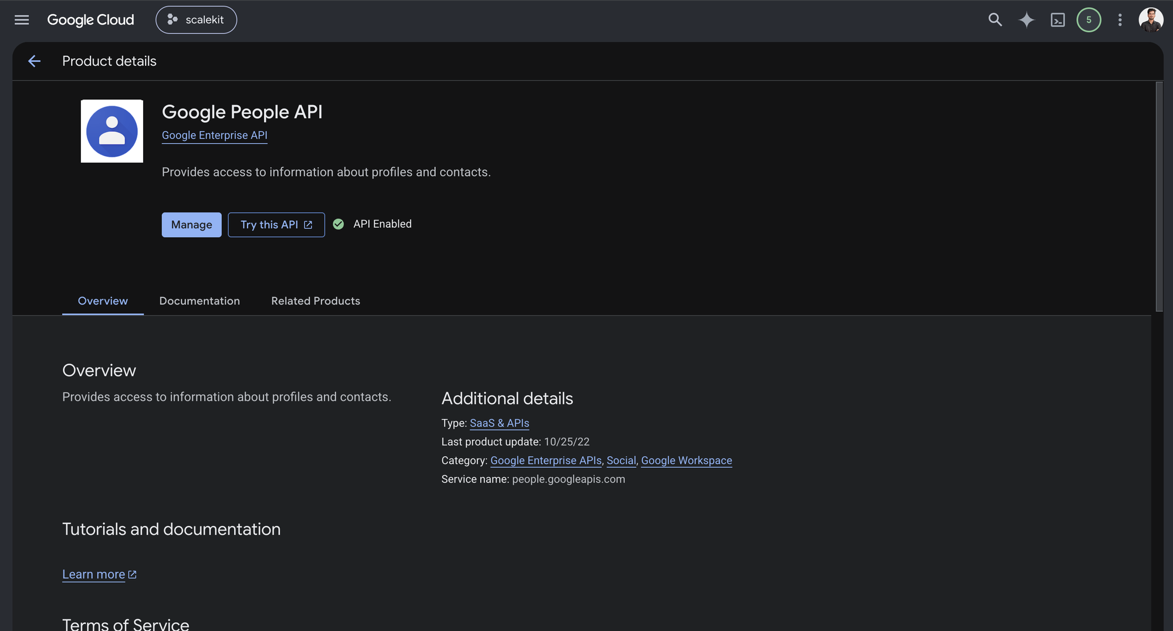Open the SaaS & APIs type link

499,423
